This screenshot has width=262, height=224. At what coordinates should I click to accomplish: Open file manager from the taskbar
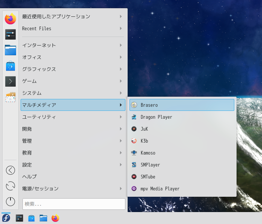[x=43, y=218]
